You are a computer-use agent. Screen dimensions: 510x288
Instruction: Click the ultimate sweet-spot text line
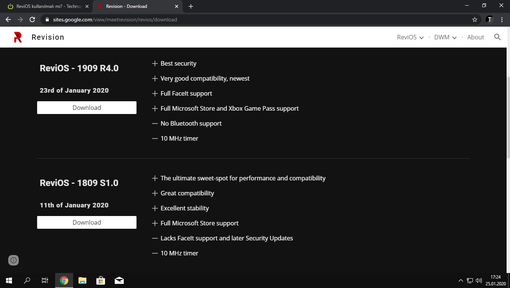coord(243,178)
